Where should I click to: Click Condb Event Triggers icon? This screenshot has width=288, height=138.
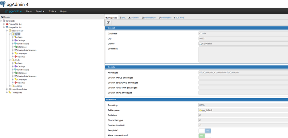click(16, 44)
